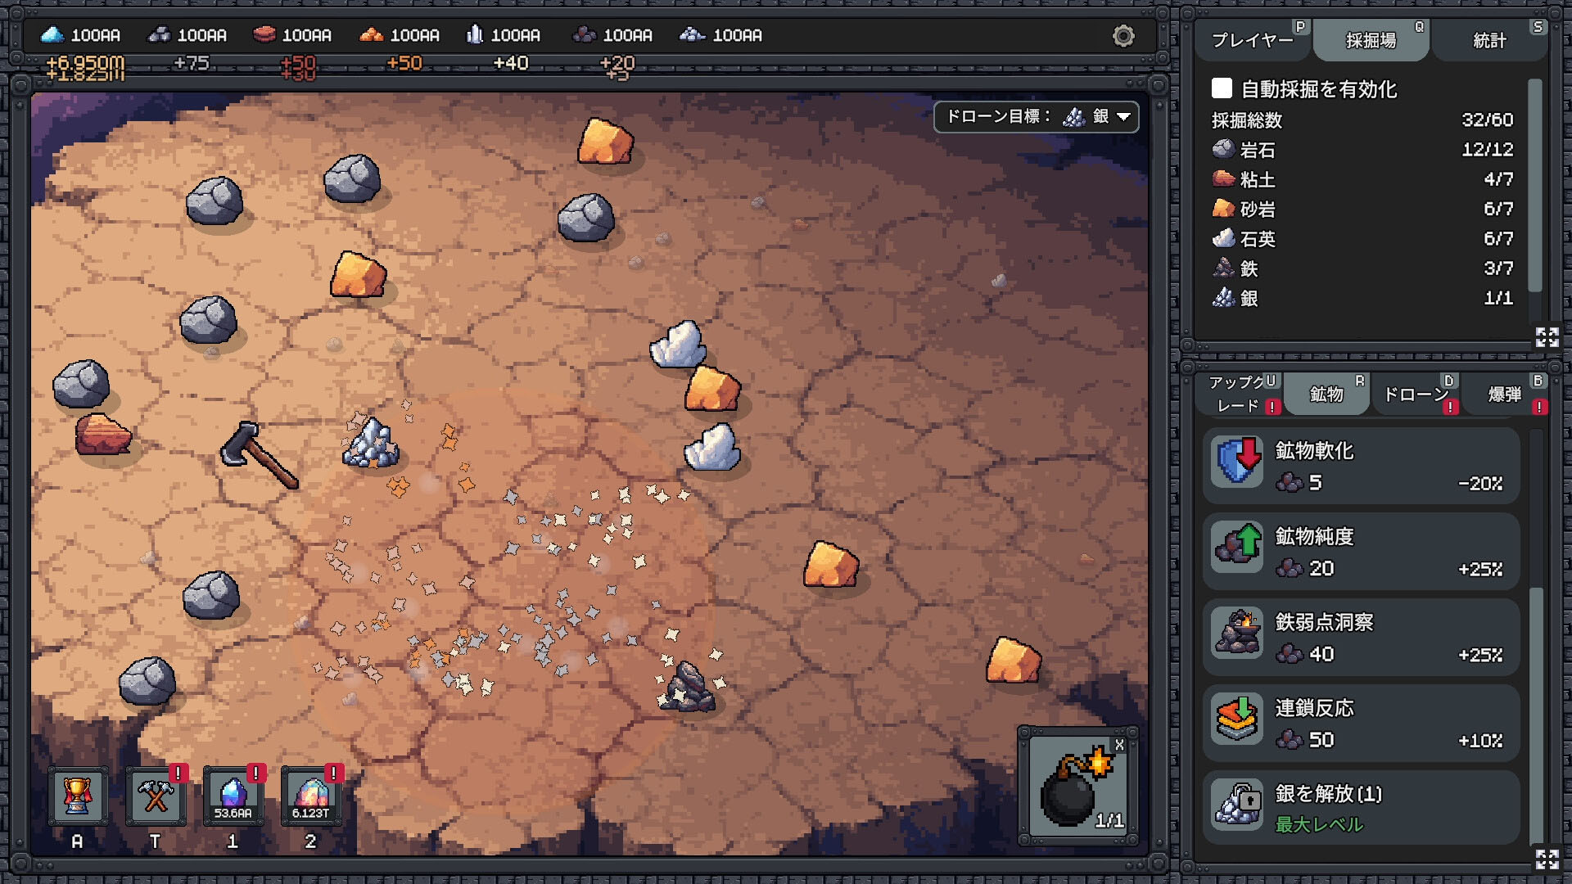
Task: Expand the upper quarry panel fullscreen
Action: click(x=1547, y=336)
